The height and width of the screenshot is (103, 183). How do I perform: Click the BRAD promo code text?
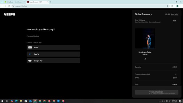pos(137,78)
